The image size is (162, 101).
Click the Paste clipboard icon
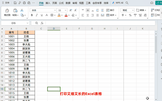coord(15,10)
